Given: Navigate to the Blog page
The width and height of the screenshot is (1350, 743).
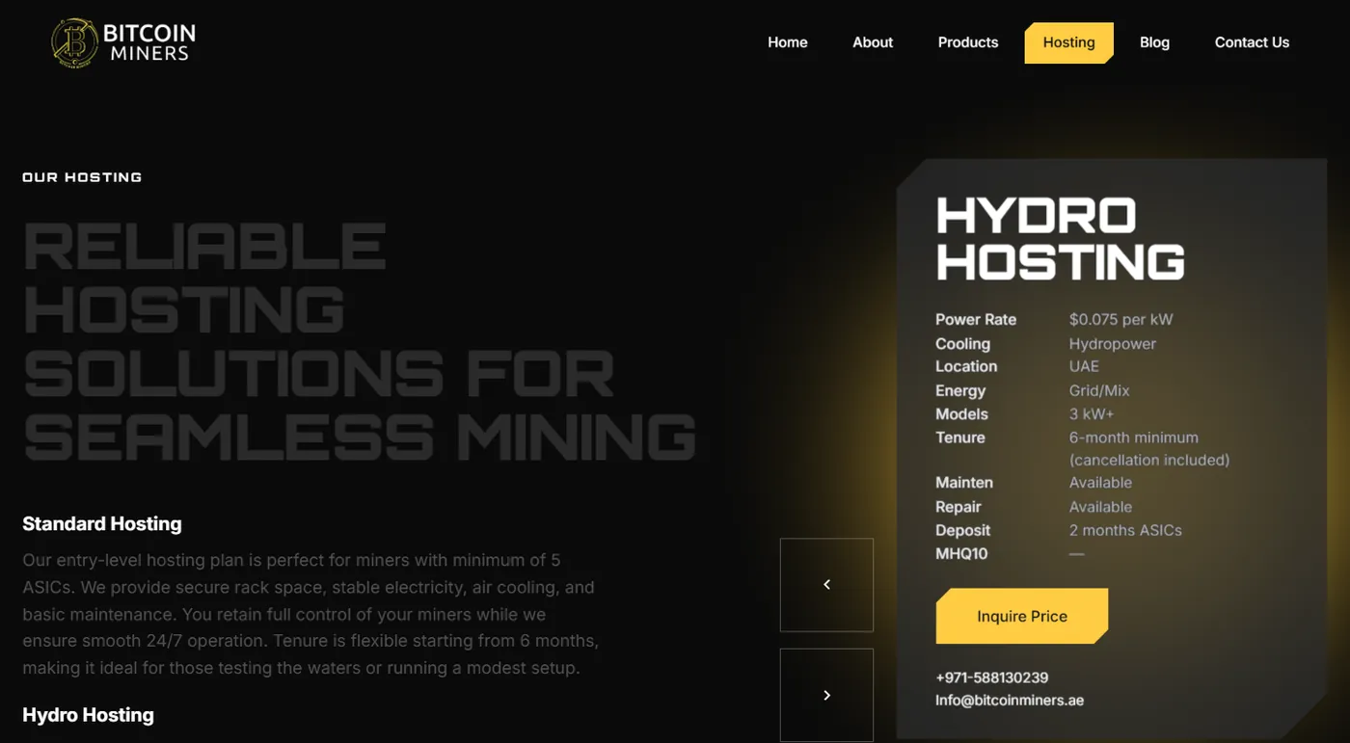Looking at the screenshot, I should coord(1154,42).
